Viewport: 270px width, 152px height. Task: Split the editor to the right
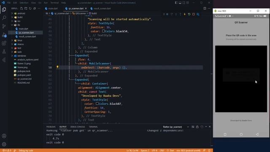point(205,8)
